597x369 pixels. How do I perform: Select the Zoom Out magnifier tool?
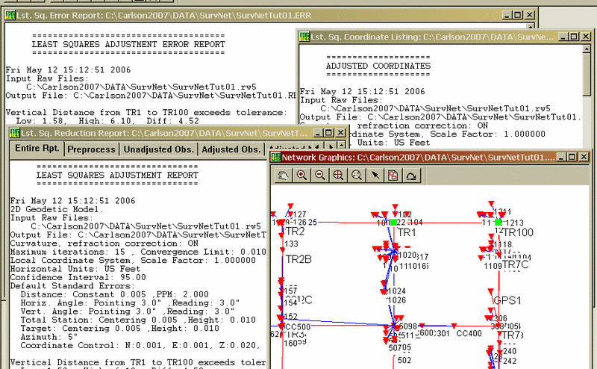click(x=320, y=176)
